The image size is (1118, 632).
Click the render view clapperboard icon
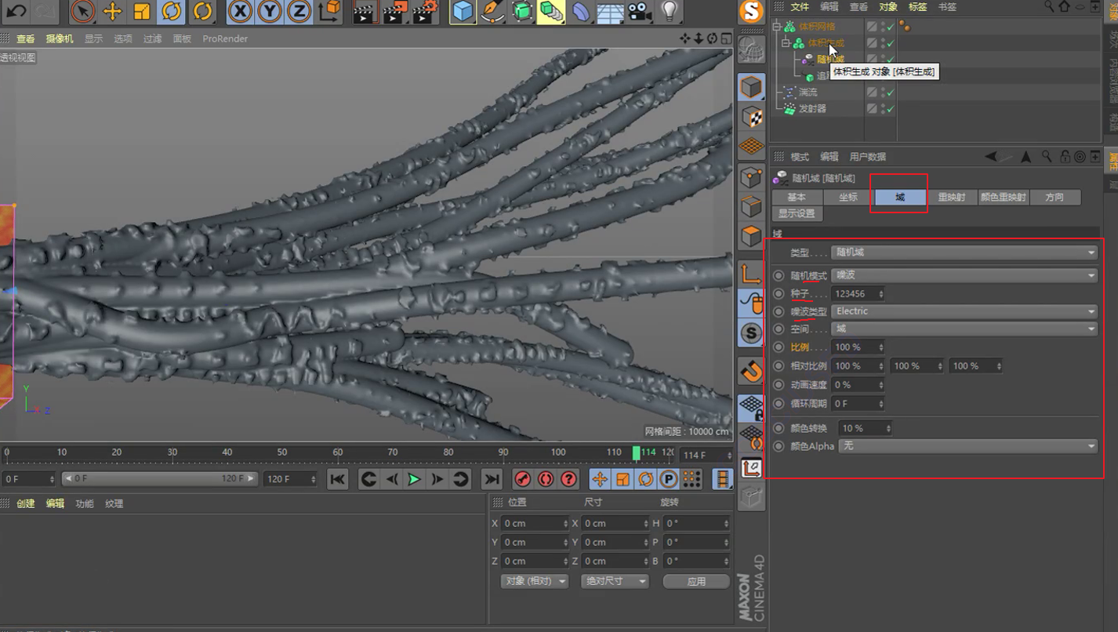click(x=364, y=11)
